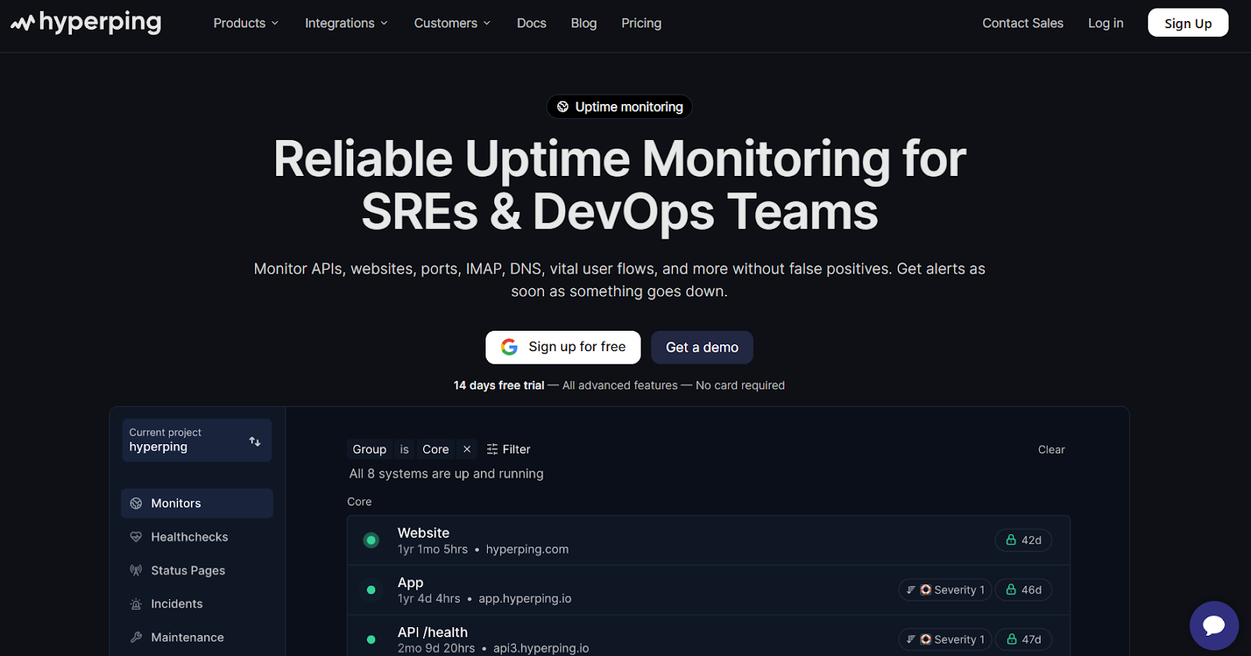This screenshot has width=1251, height=656.
Task: Click Sign up for free button
Action: point(563,347)
